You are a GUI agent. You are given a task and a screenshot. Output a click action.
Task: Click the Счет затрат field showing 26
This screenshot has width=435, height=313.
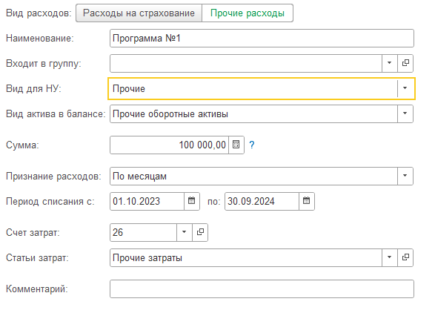(x=143, y=232)
